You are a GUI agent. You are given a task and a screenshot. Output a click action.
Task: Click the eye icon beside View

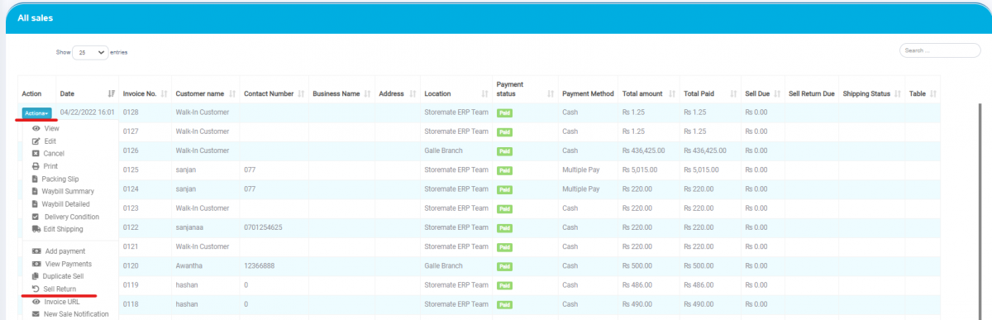(36, 128)
